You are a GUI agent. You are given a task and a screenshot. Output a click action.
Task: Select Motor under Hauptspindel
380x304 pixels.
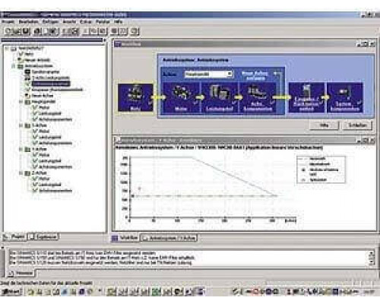pyautogui.click(x=44, y=108)
